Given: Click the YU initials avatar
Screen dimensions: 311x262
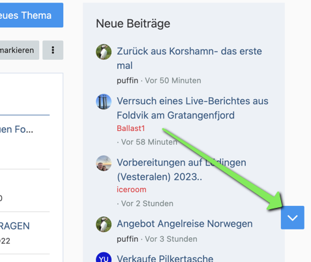Looking at the screenshot, I should click(x=104, y=257).
